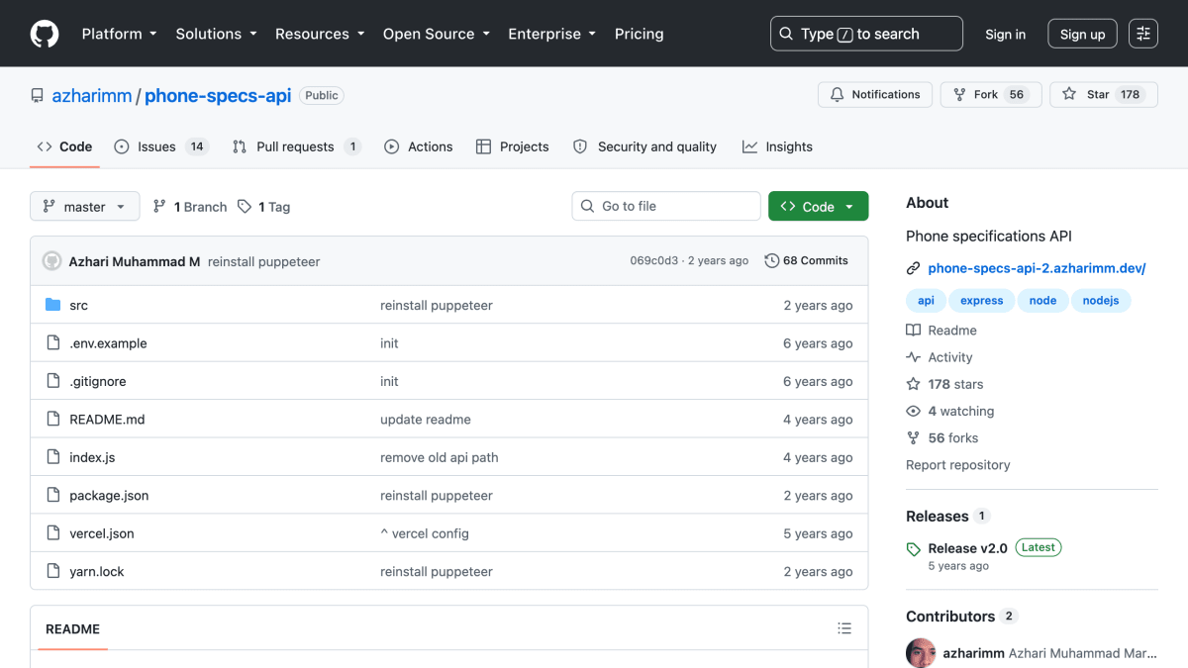1188x668 pixels.
Task: Open the Notifications subscription button
Action: [x=875, y=95]
